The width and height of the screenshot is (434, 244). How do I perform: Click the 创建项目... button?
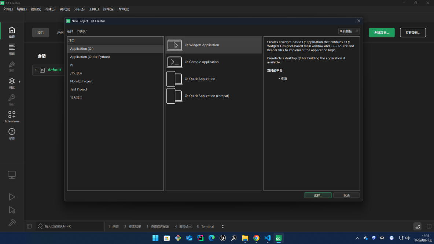click(x=381, y=32)
